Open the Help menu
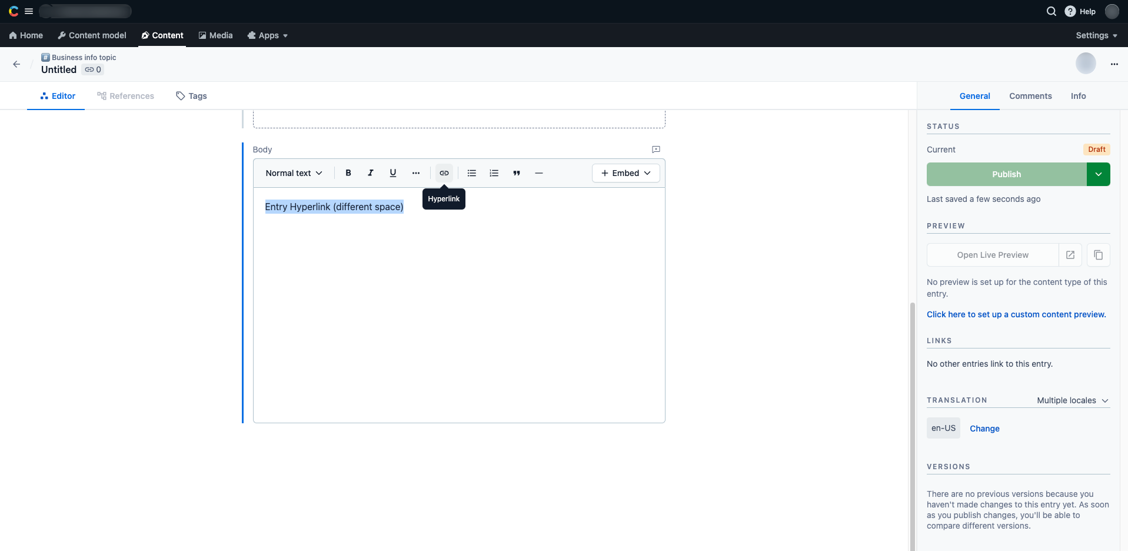Image resolution: width=1128 pixels, height=551 pixels. 1080,11
